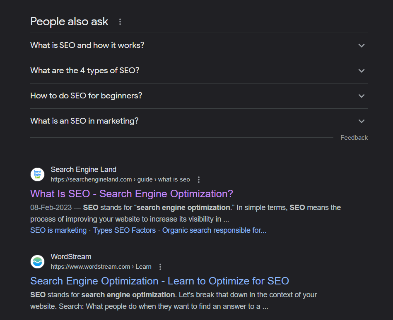Select the WordStream source name
The height and width of the screenshot is (320, 393).
point(71,256)
